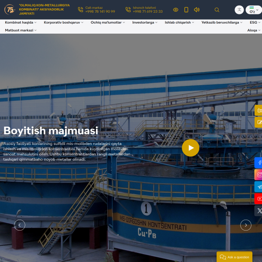Play the Boyitish majmuasi video
Screen dimensions: 262x262
190,148
